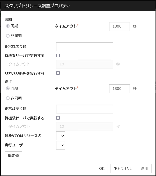
Task: Select 同期 radio under 終了 section
Action: pyautogui.click(x=8, y=88)
